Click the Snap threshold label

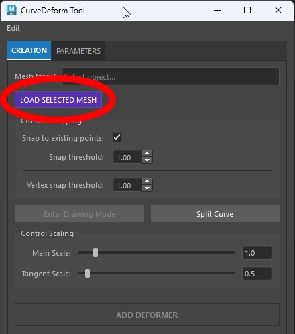coord(76,157)
